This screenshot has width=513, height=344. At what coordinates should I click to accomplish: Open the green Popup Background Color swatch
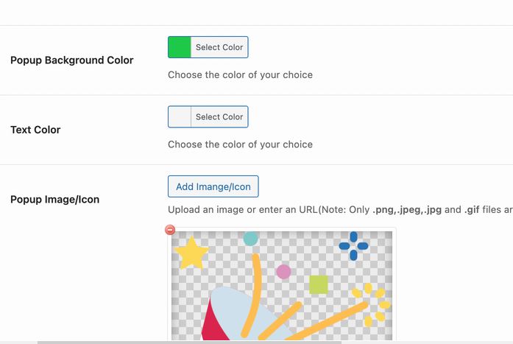coord(180,47)
